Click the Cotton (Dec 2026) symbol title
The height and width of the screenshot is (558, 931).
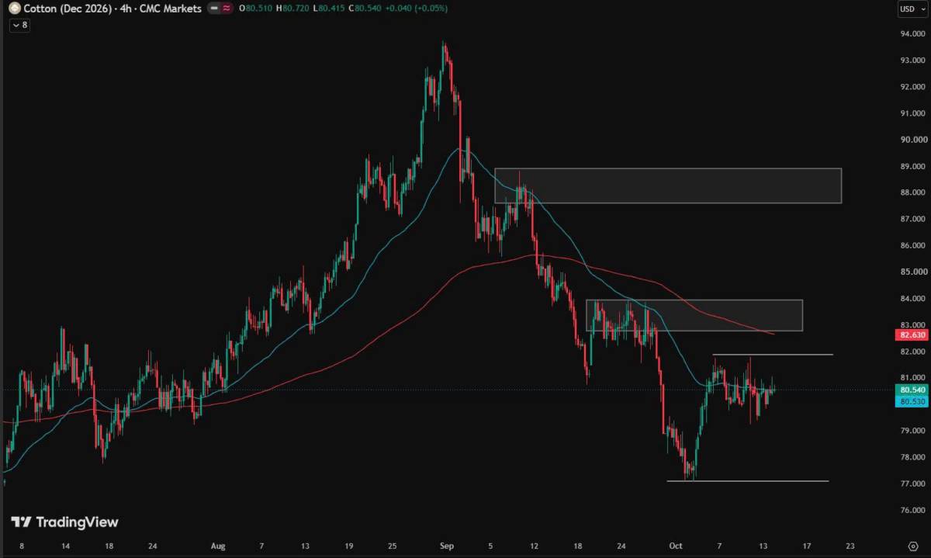point(64,9)
